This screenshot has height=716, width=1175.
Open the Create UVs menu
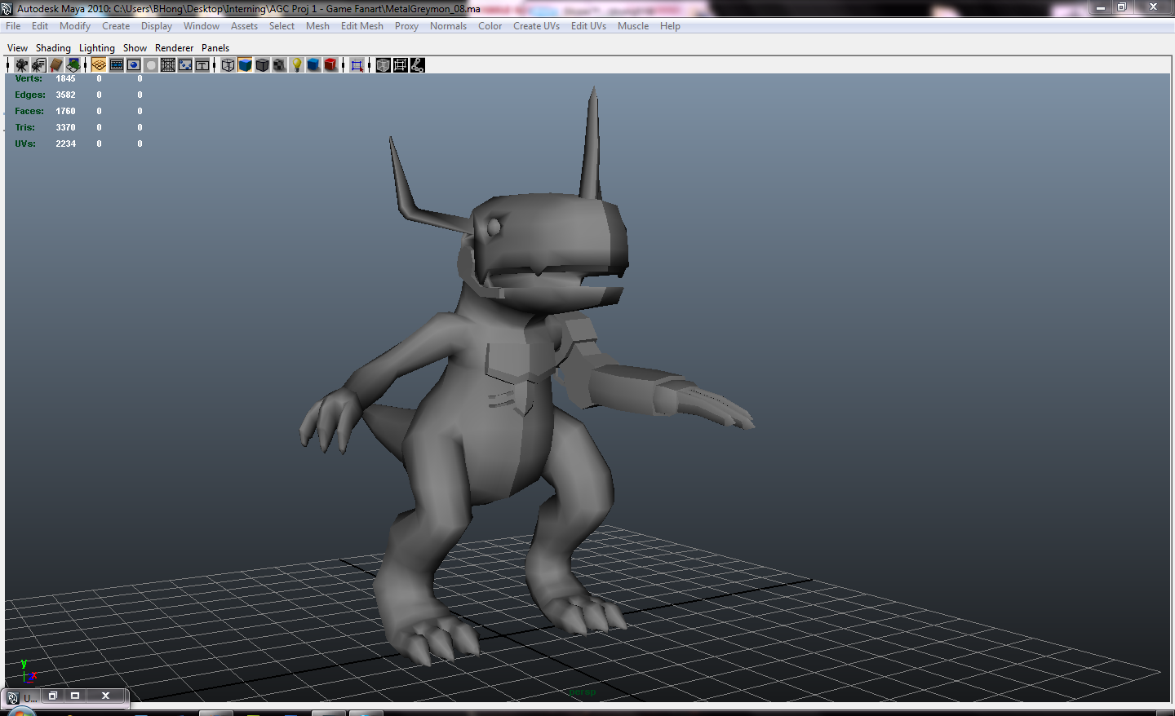536,26
